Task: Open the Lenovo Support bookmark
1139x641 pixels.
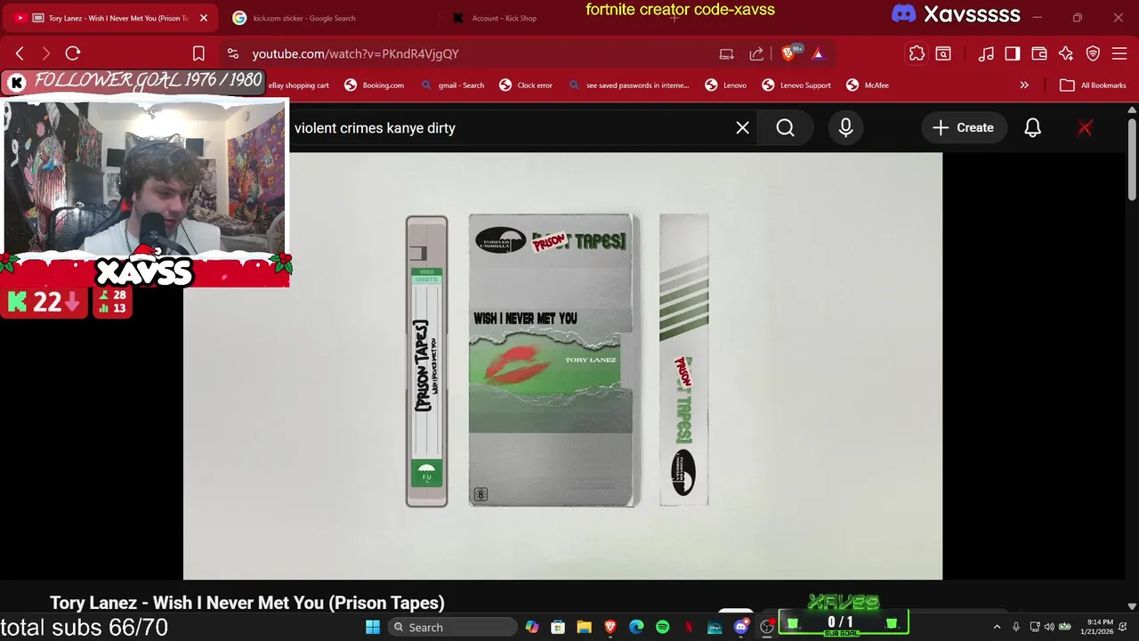Action: pos(796,85)
